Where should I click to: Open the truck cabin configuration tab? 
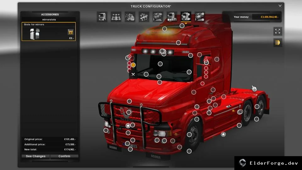click(x=102, y=17)
